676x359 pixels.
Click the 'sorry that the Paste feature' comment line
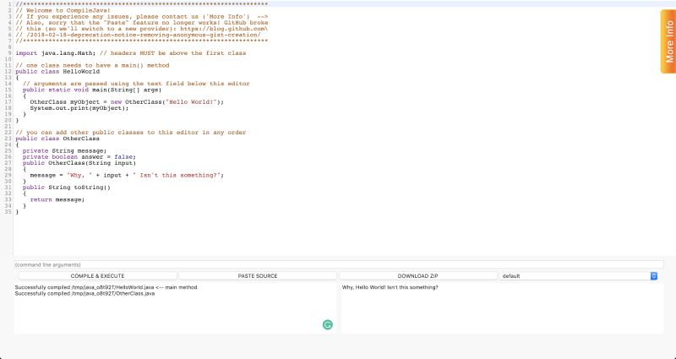click(x=142, y=23)
